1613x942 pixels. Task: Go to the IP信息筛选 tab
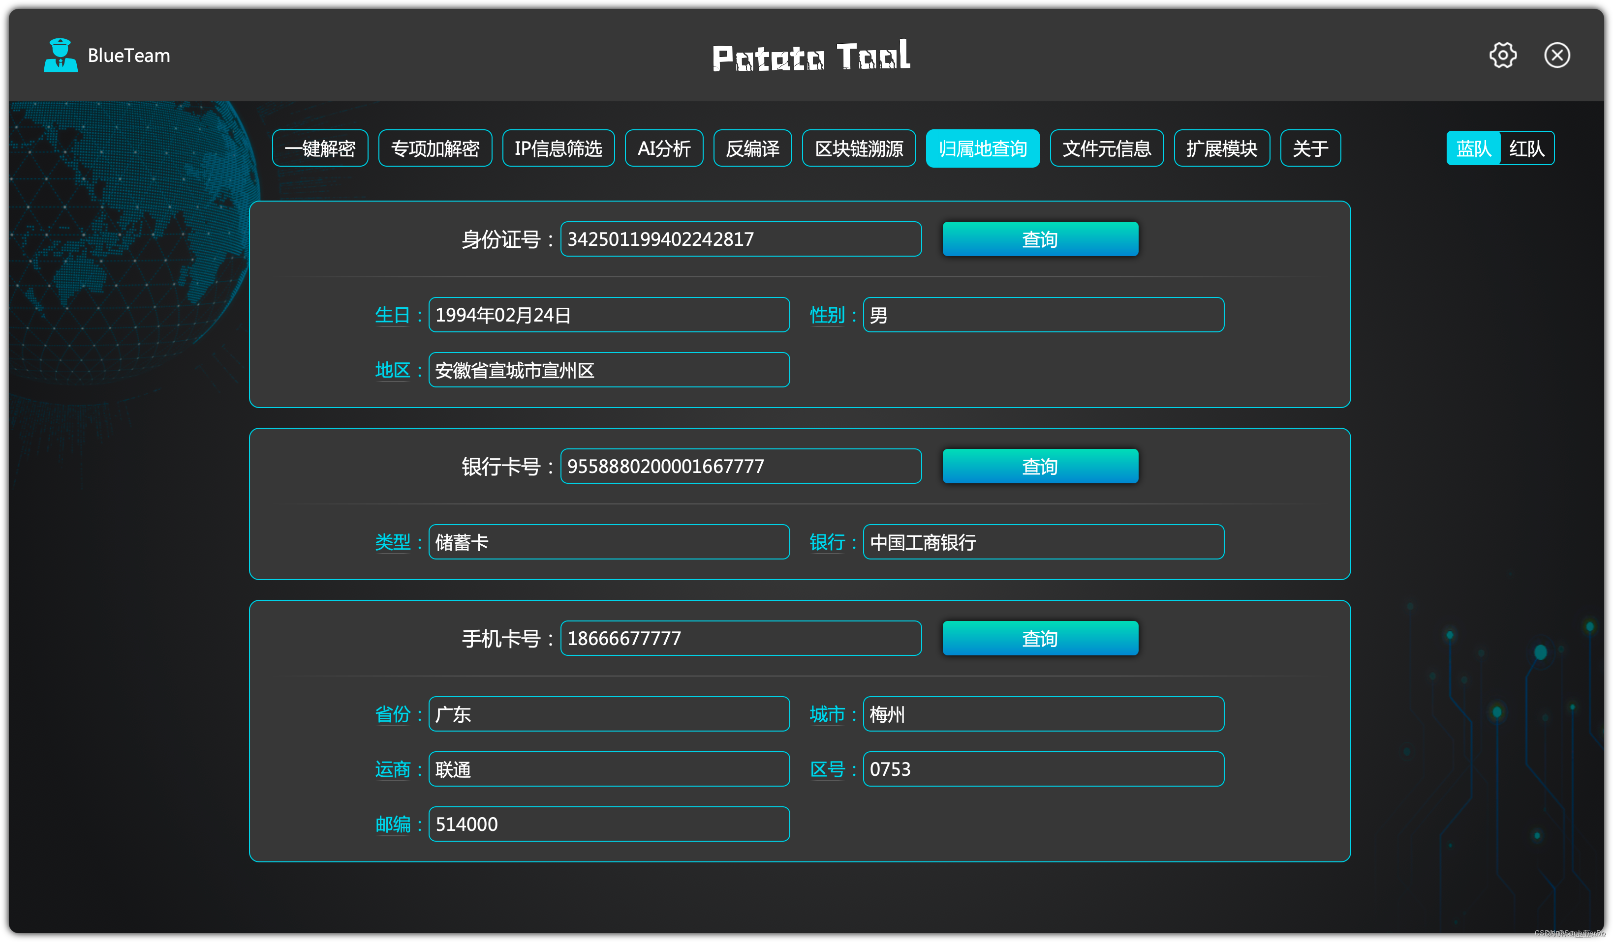[x=558, y=148]
